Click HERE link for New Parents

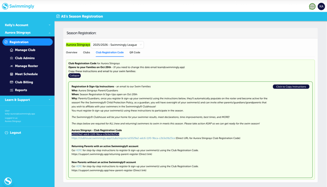[79, 166]
